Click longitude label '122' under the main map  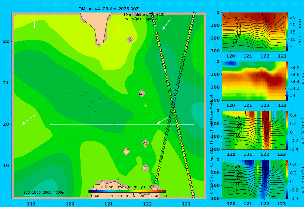pos(147,204)
